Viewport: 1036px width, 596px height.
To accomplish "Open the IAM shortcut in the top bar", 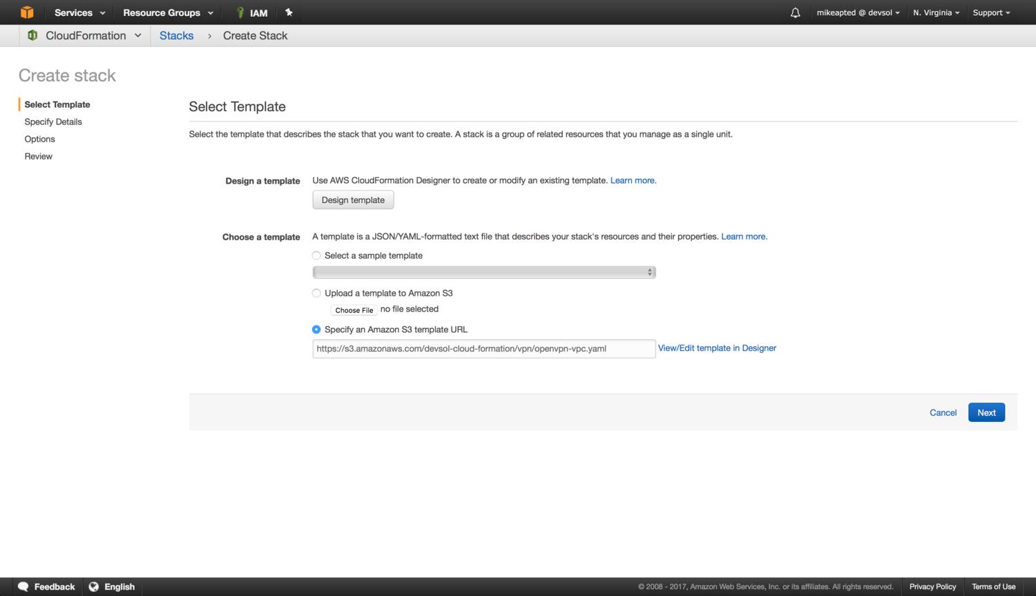I will coord(252,12).
